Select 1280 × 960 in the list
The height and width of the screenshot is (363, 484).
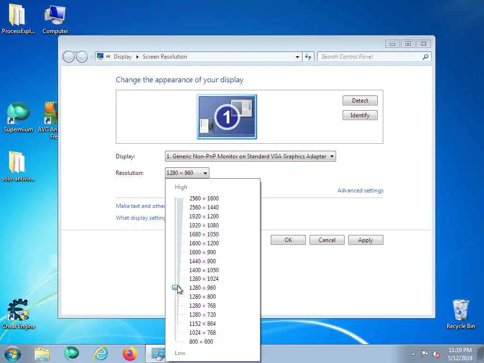[202, 287]
